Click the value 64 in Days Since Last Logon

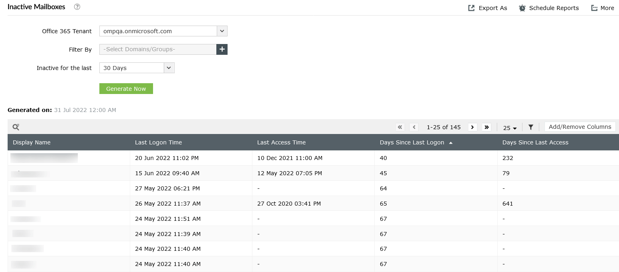(x=383, y=188)
